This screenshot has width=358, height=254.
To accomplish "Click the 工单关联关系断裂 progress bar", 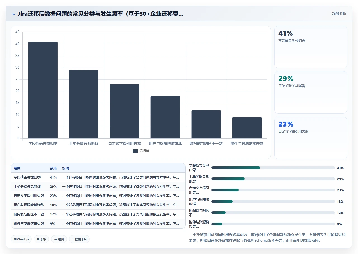I will 273,179.
